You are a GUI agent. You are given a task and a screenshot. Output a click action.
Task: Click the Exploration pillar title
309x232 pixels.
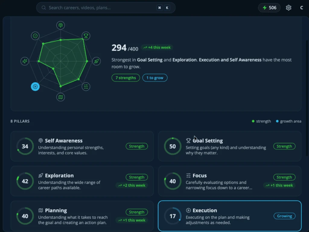pos(59,176)
